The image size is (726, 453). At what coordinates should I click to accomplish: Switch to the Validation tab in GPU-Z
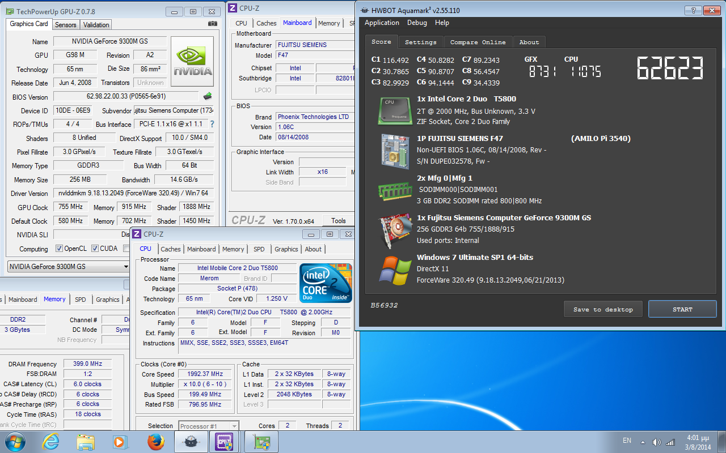tap(96, 25)
